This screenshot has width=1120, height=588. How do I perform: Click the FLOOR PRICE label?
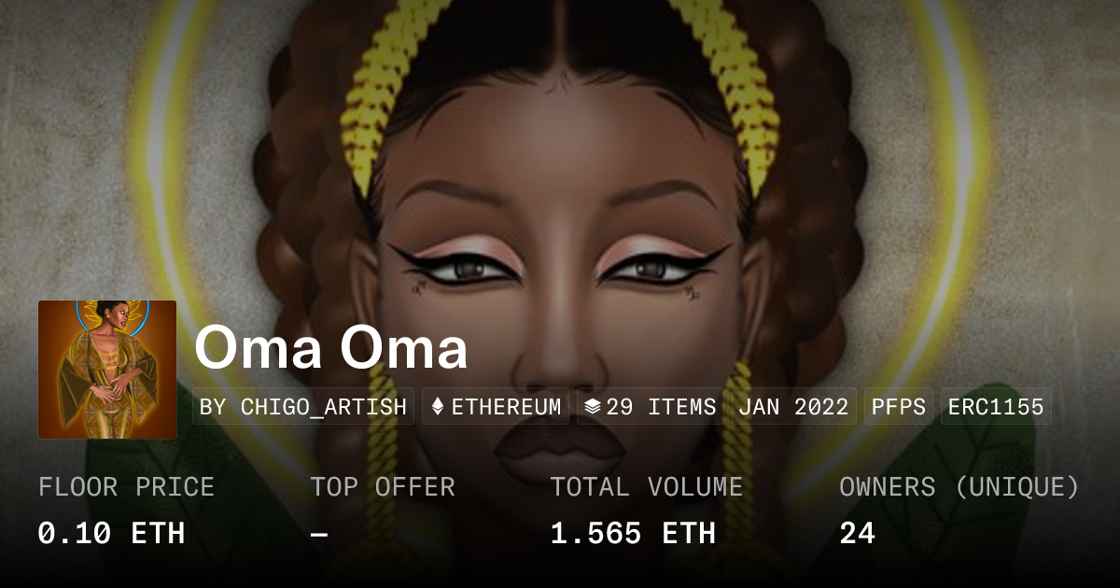click(x=126, y=487)
